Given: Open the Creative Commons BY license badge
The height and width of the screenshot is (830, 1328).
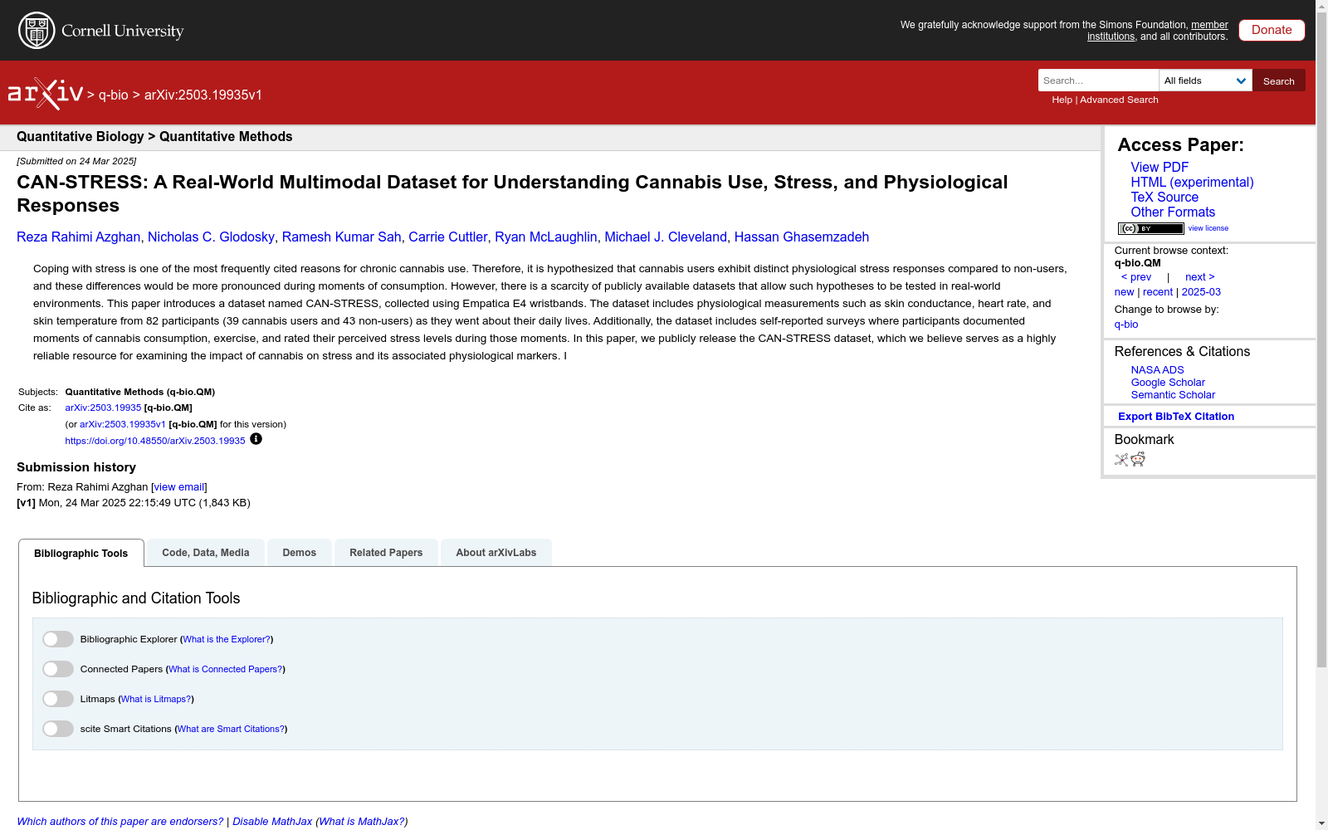Looking at the screenshot, I should click(1150, 228).
